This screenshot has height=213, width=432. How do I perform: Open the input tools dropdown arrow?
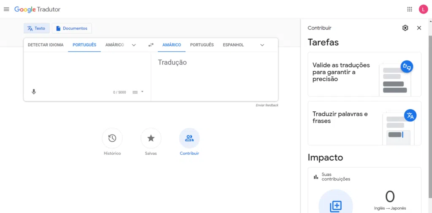143,92
